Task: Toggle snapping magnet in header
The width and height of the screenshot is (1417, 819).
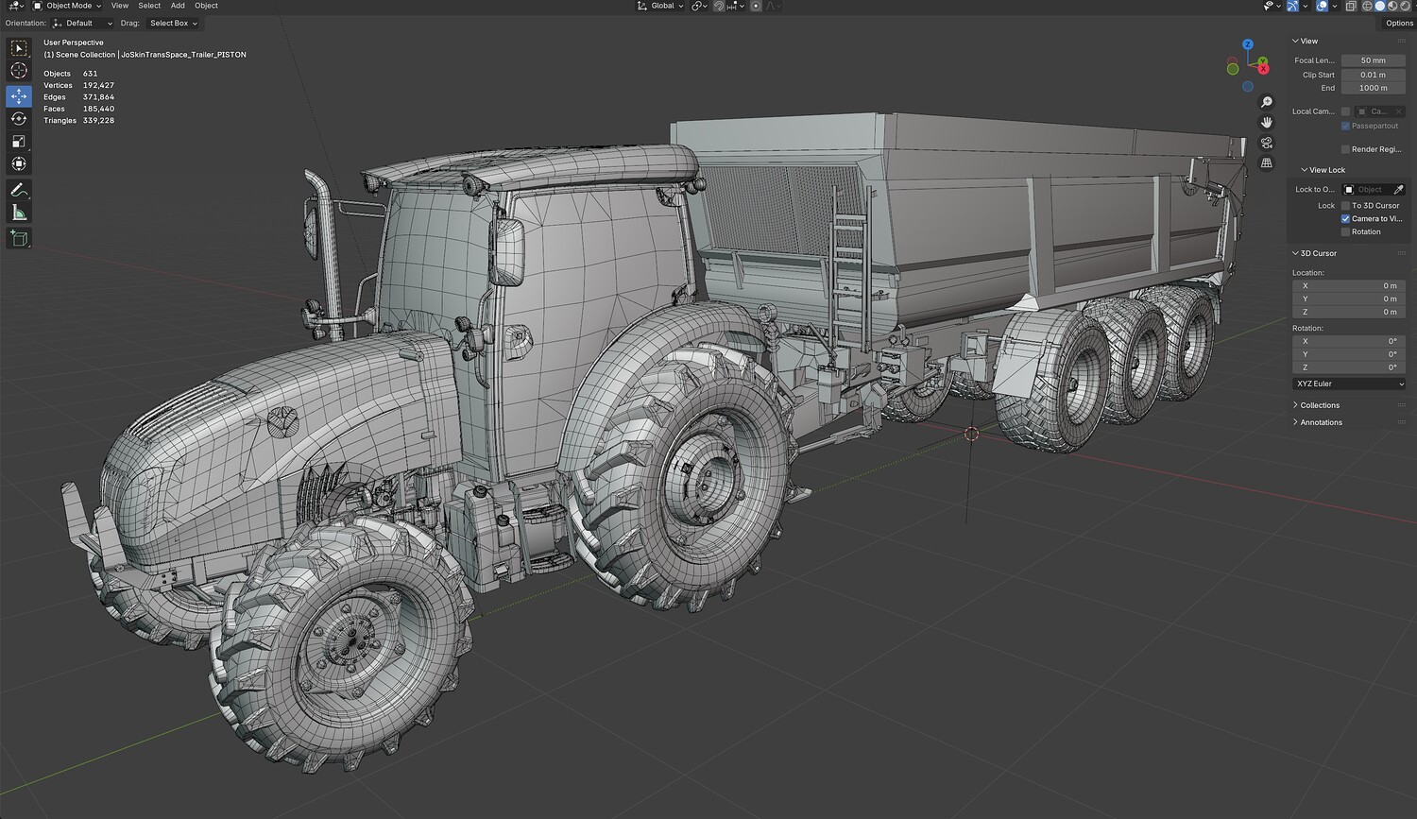Action: click(719, 6)
